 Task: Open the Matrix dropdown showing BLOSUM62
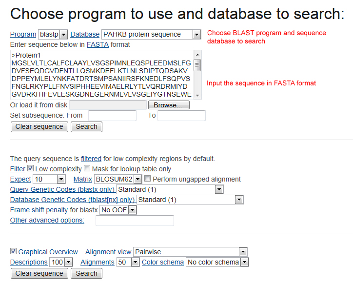point(118,180)
